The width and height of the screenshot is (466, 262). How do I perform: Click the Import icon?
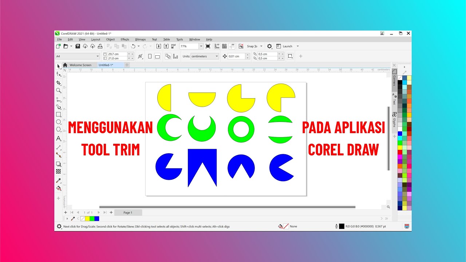click(159, 46)
